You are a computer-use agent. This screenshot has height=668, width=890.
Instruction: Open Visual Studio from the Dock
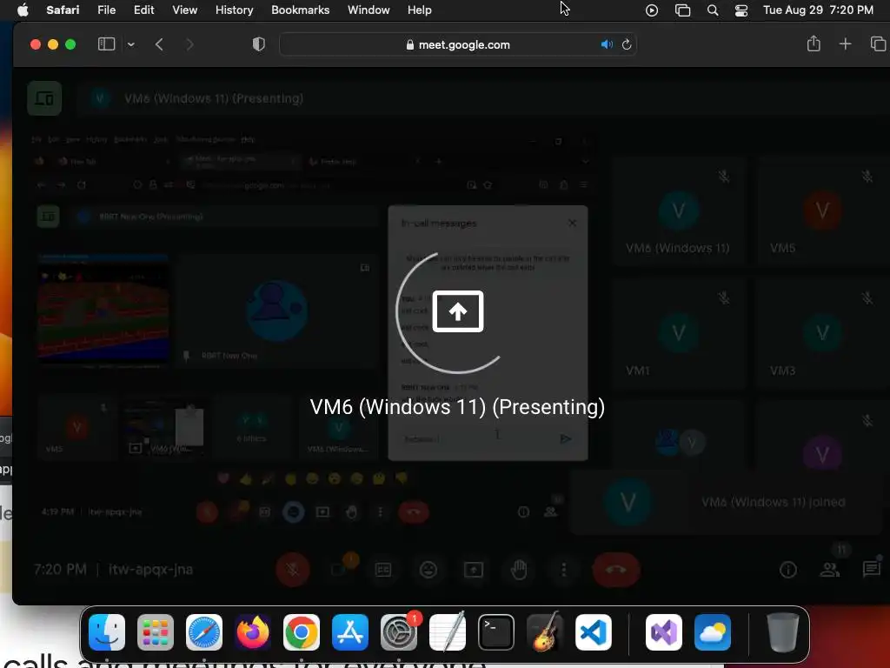point(663,632)
